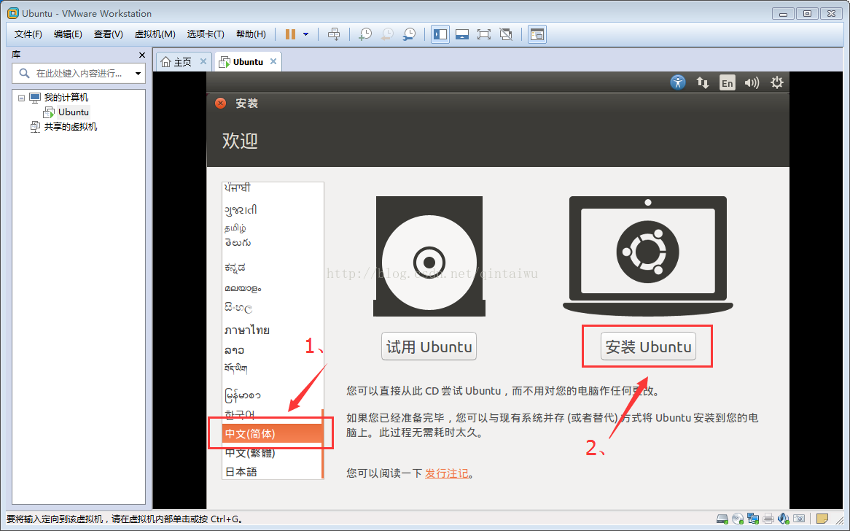Click the message log note icon
850x531 pixels.
pos(822,519)
